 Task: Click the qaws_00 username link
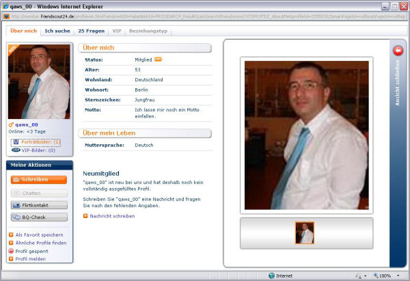tap(27, 125)
